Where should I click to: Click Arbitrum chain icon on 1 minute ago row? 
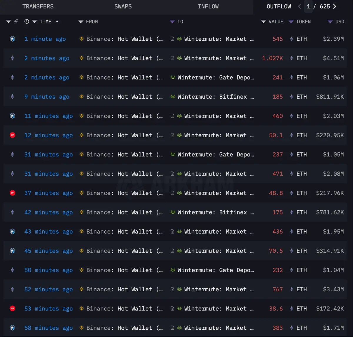(x=12, y=39)
